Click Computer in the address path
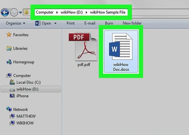The width and height of the screenshot is (189, 135). pos(45,12)
